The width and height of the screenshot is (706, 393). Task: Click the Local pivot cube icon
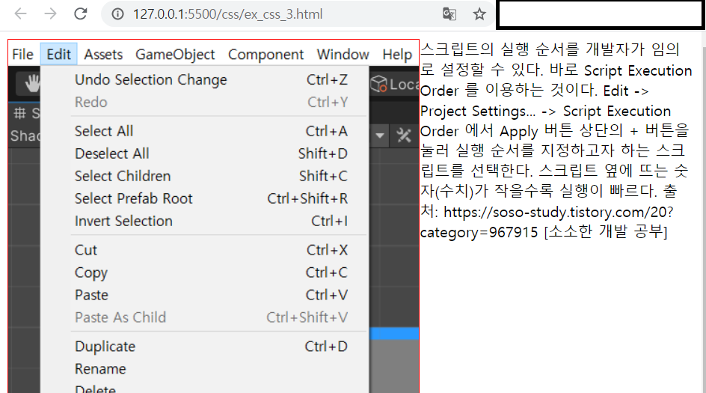tap(379, 84)
